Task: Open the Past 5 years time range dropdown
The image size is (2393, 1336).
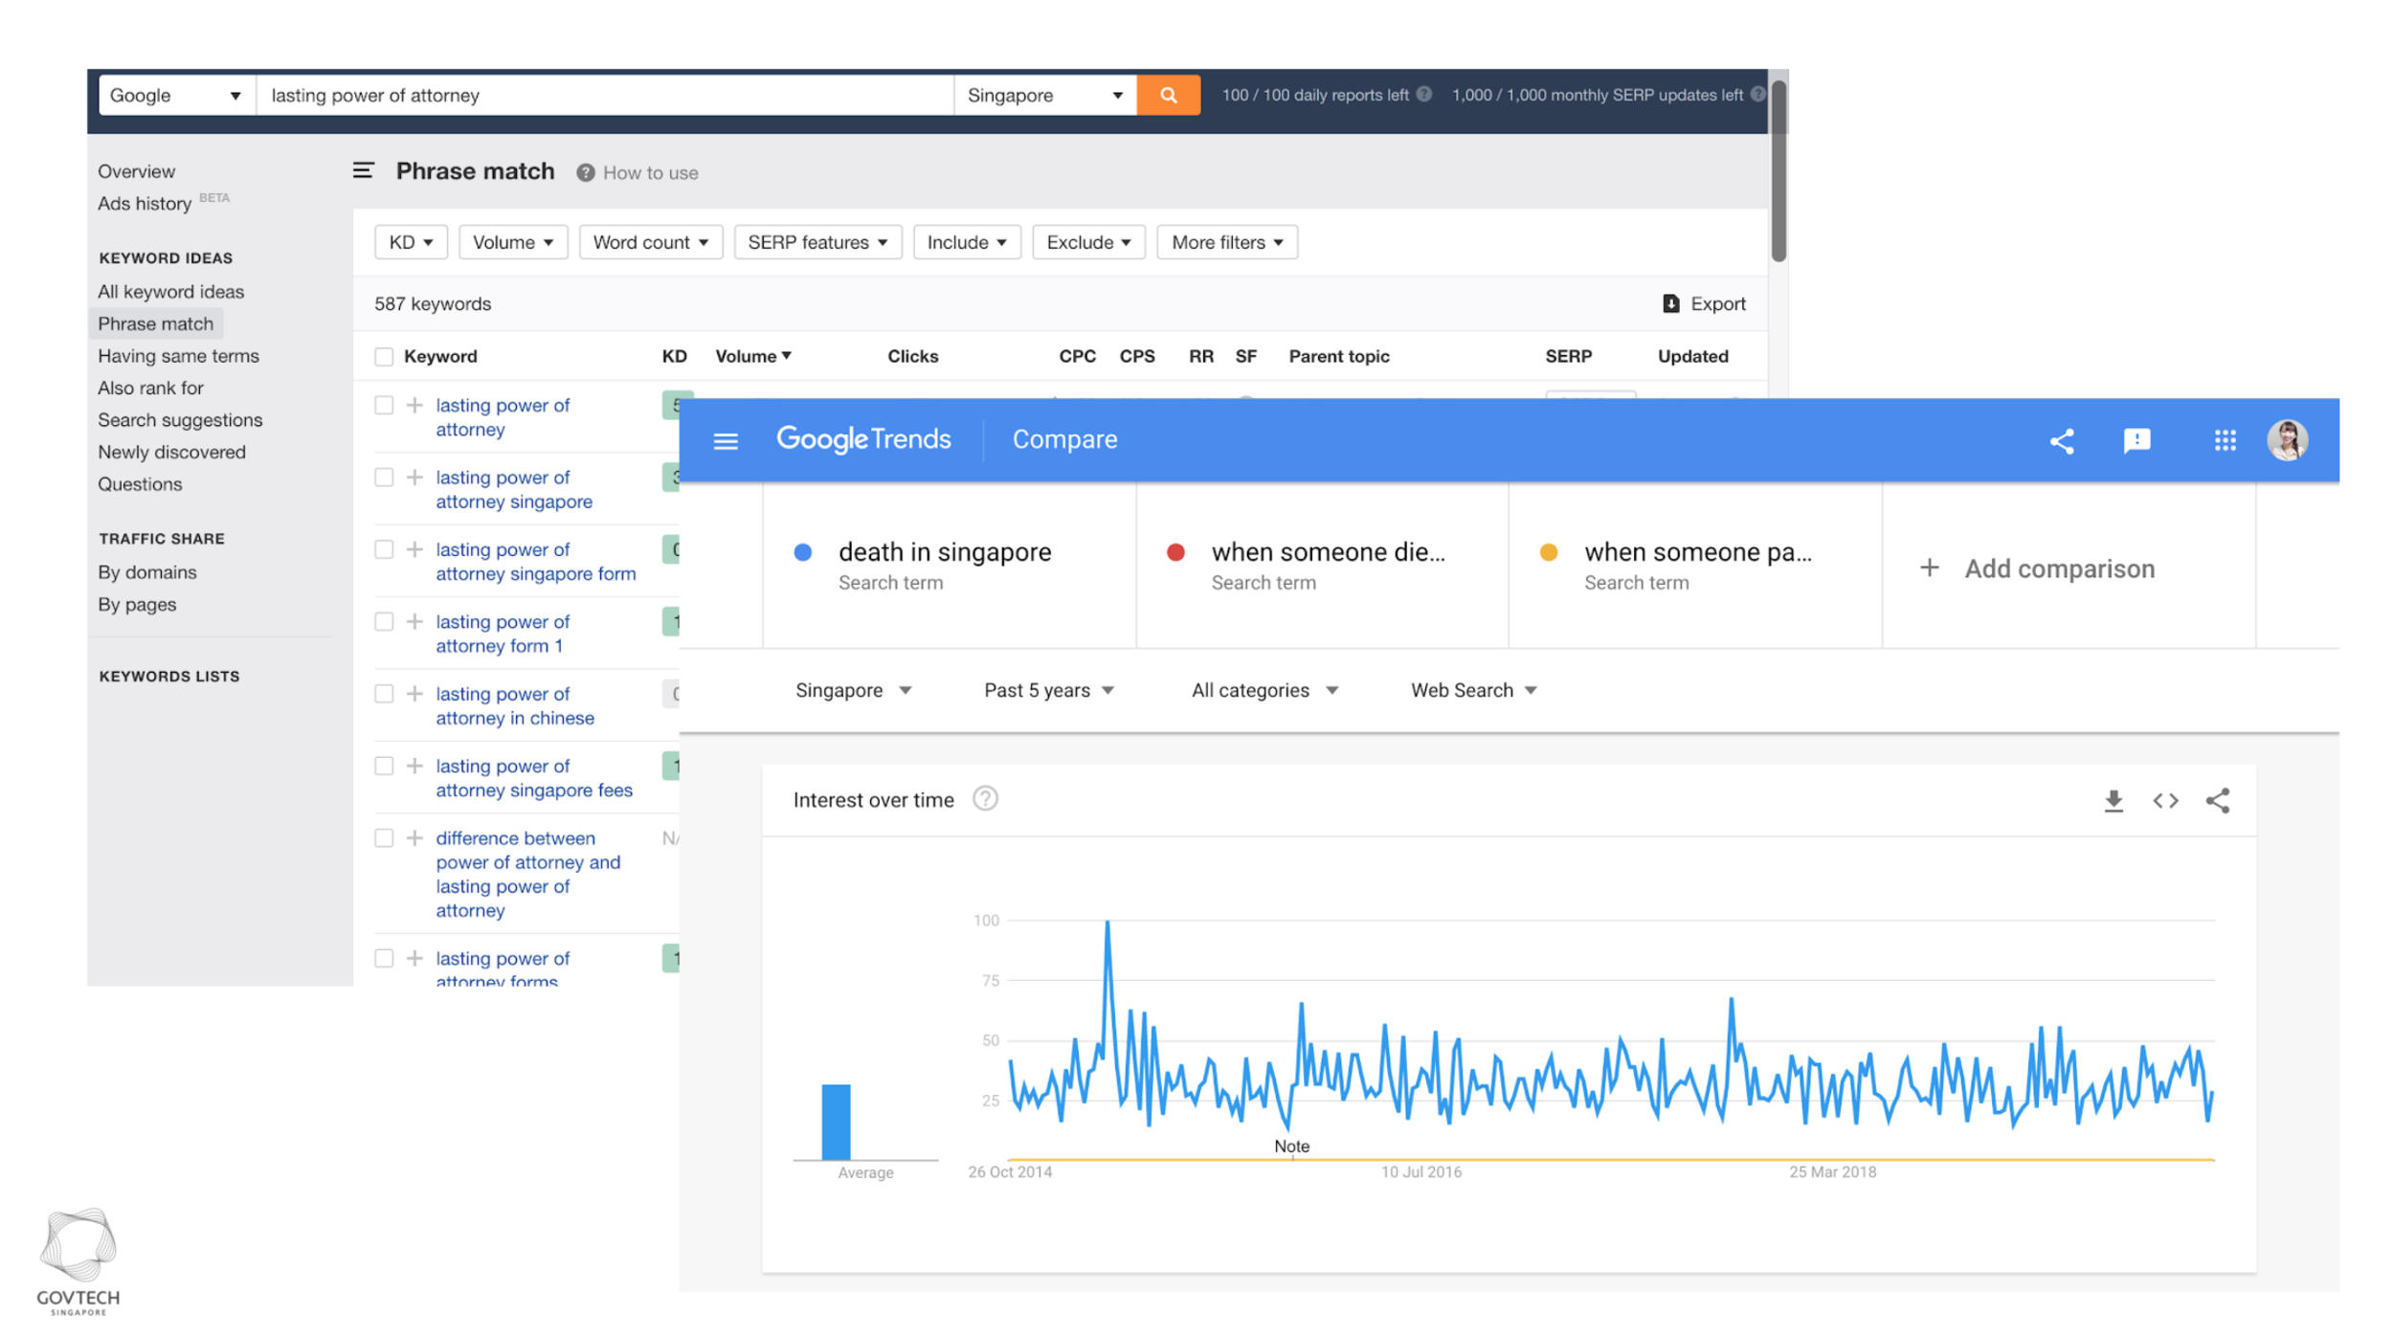Action: point(1049,690)
